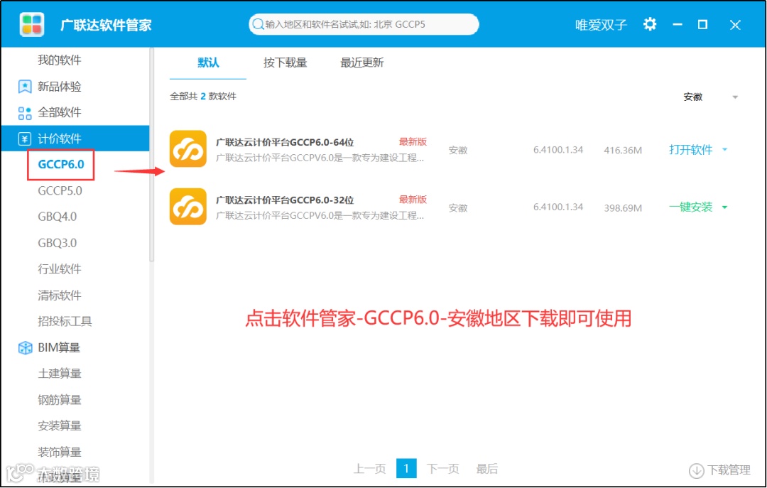Select 土建算量 in sidebar
Screen dimensions: 767x488
60,374
